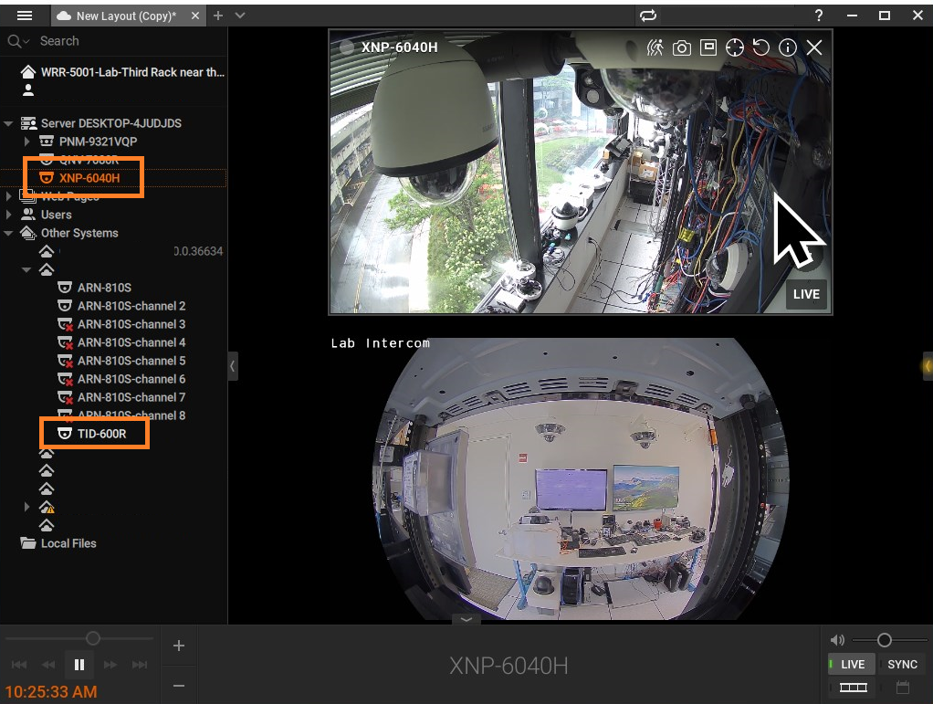Collapse the Server DESKTOP-4JUDJDS node
933x704 pixels.
8,124
